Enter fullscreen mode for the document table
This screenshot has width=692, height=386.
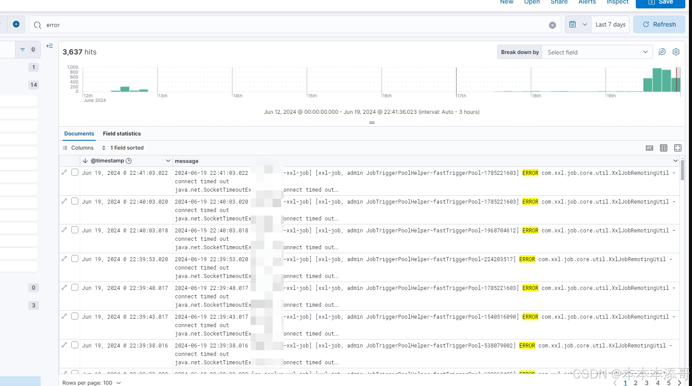[x=678, y=148]
